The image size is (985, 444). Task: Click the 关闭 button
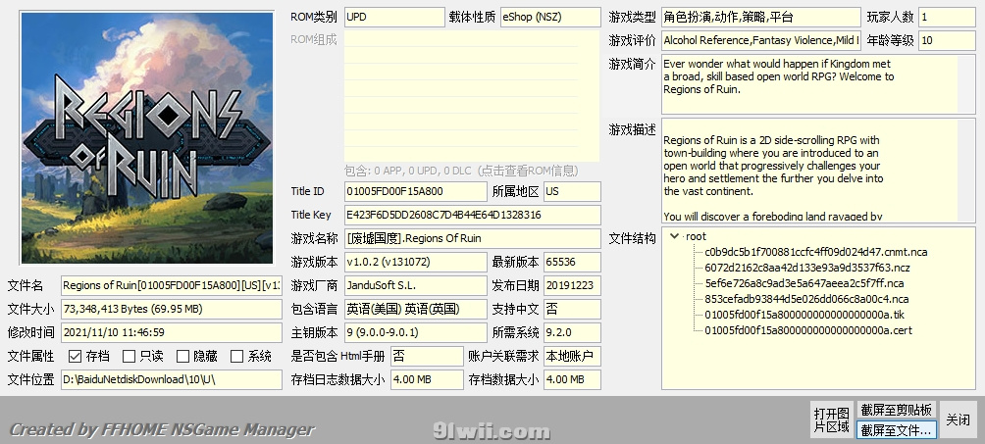958,419
